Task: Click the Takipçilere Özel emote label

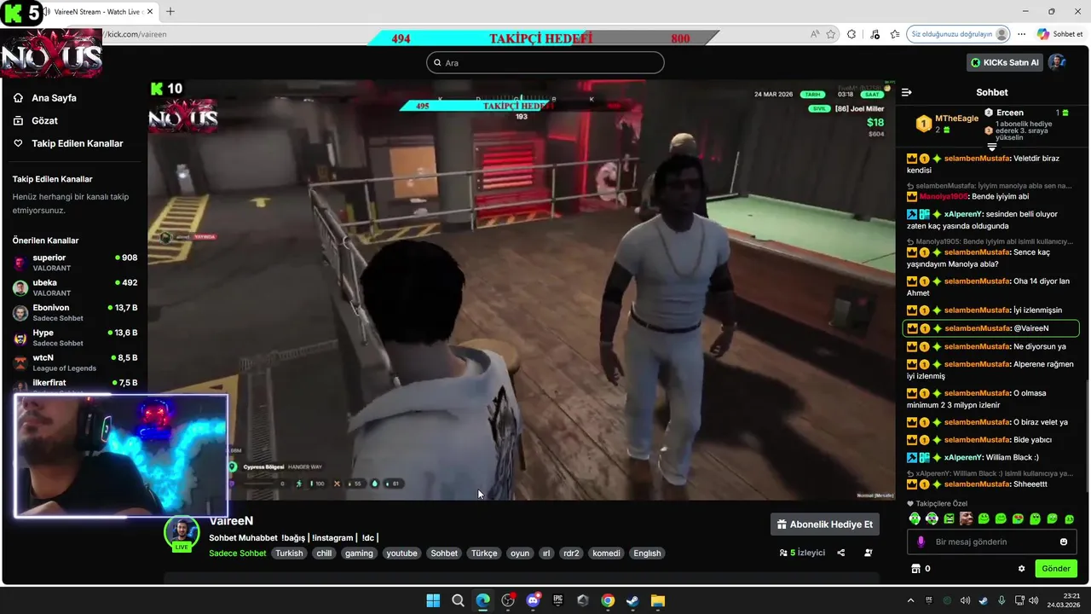Action: click(937, 504)
